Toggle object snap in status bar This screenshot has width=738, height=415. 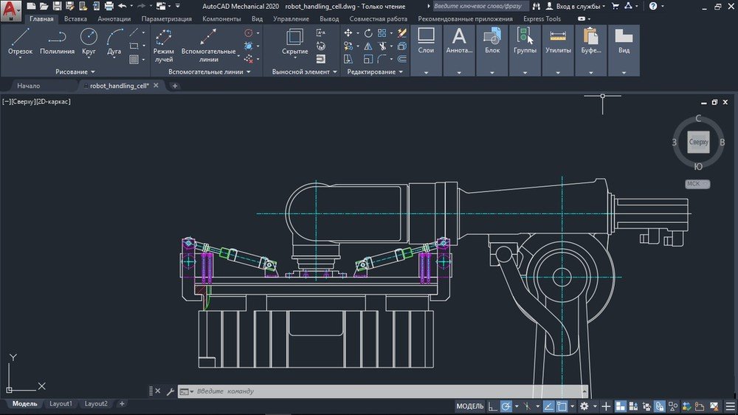[562, 406]
